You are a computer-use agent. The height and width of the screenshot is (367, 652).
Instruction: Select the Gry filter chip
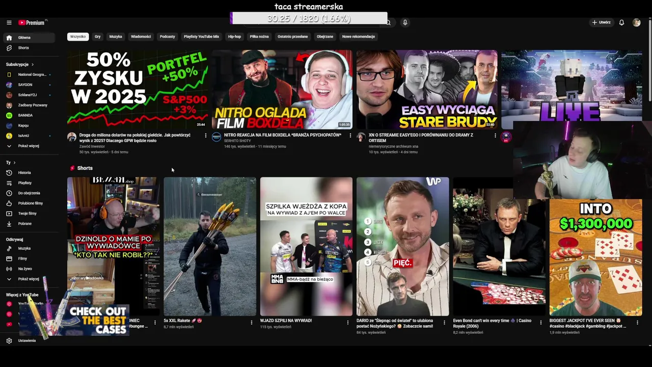pyautogui.click(x=98, y=37)
